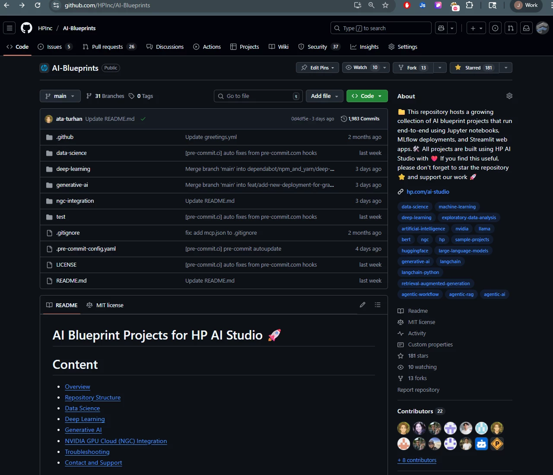Open the 0 Tags link

click(141, 96)
